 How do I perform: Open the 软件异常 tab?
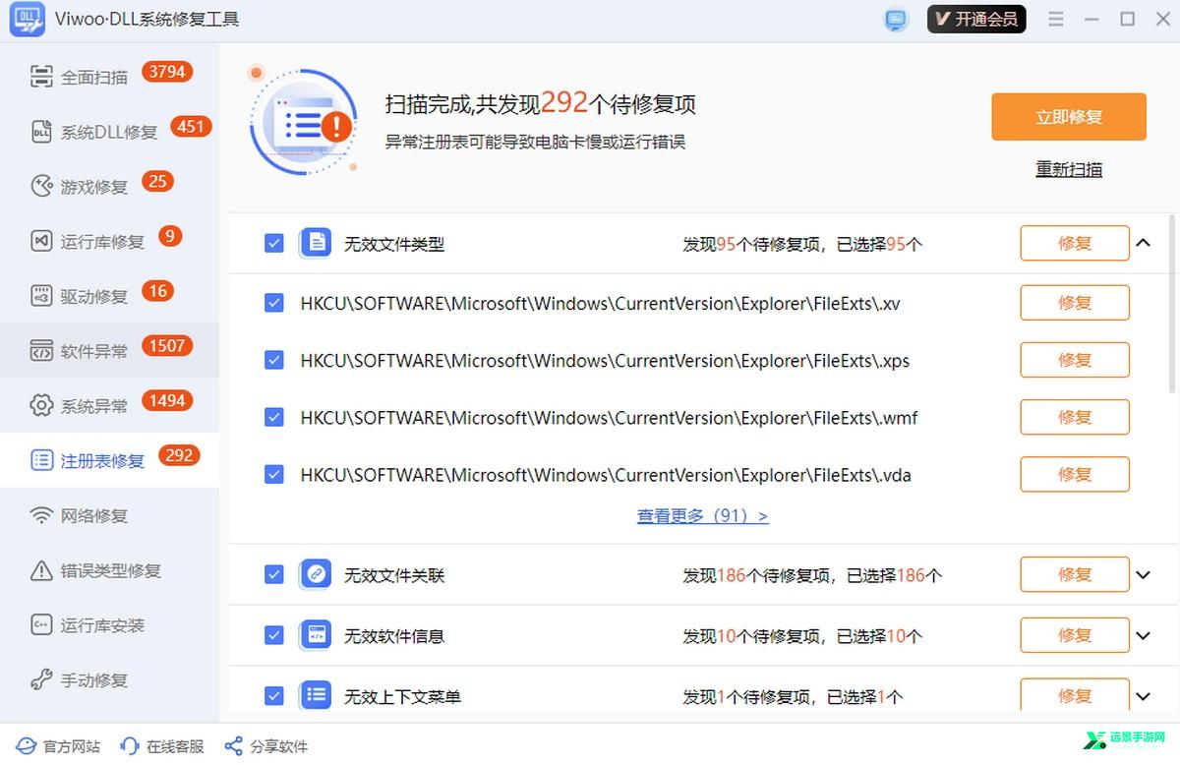109,351
